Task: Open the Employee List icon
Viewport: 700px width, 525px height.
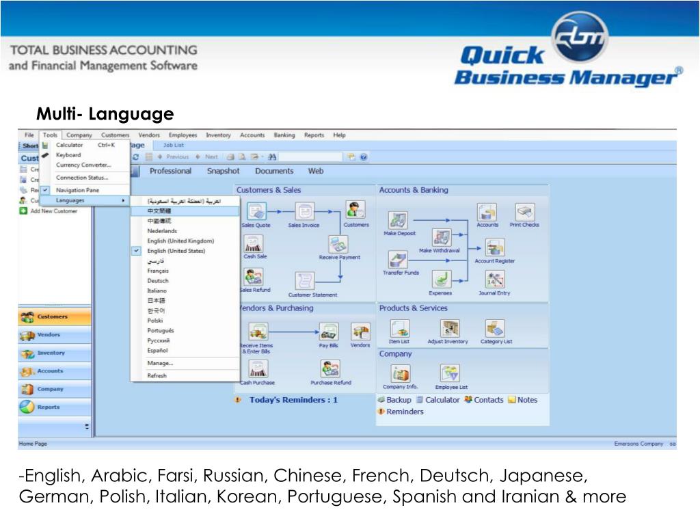Action: click(x=450, y=374)
